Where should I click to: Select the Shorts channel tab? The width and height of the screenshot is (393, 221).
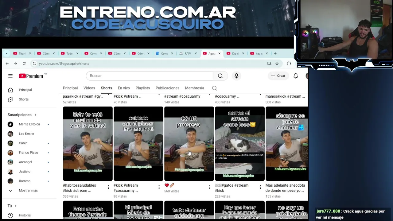pyautogui.click(x=107, y=88)
